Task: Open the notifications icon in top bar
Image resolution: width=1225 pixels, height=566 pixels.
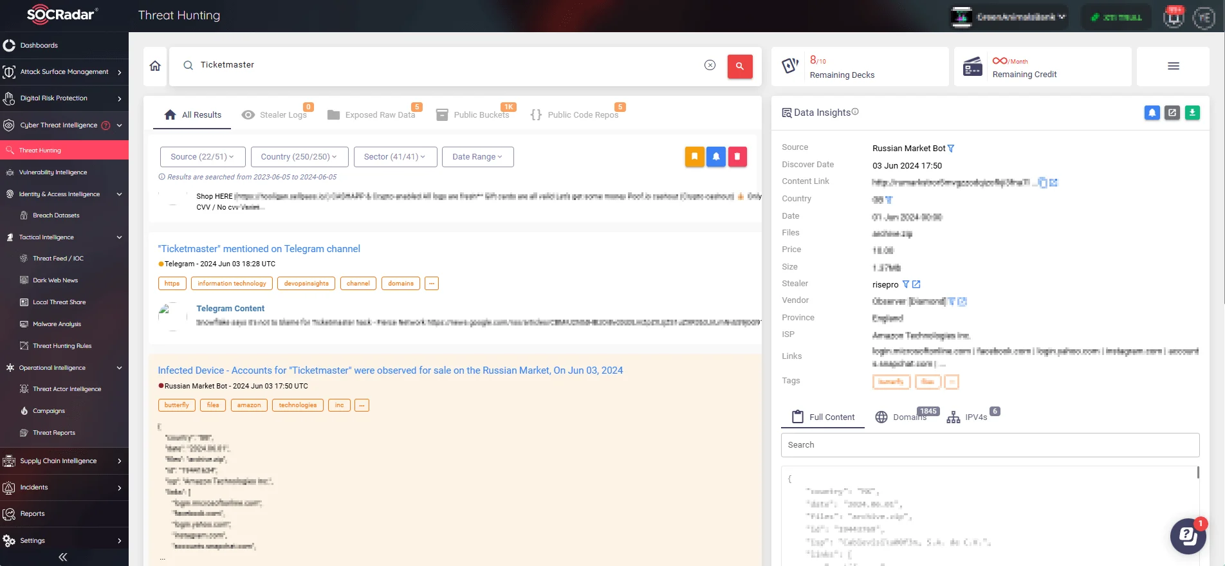Action: click(x=1174, y=17)
